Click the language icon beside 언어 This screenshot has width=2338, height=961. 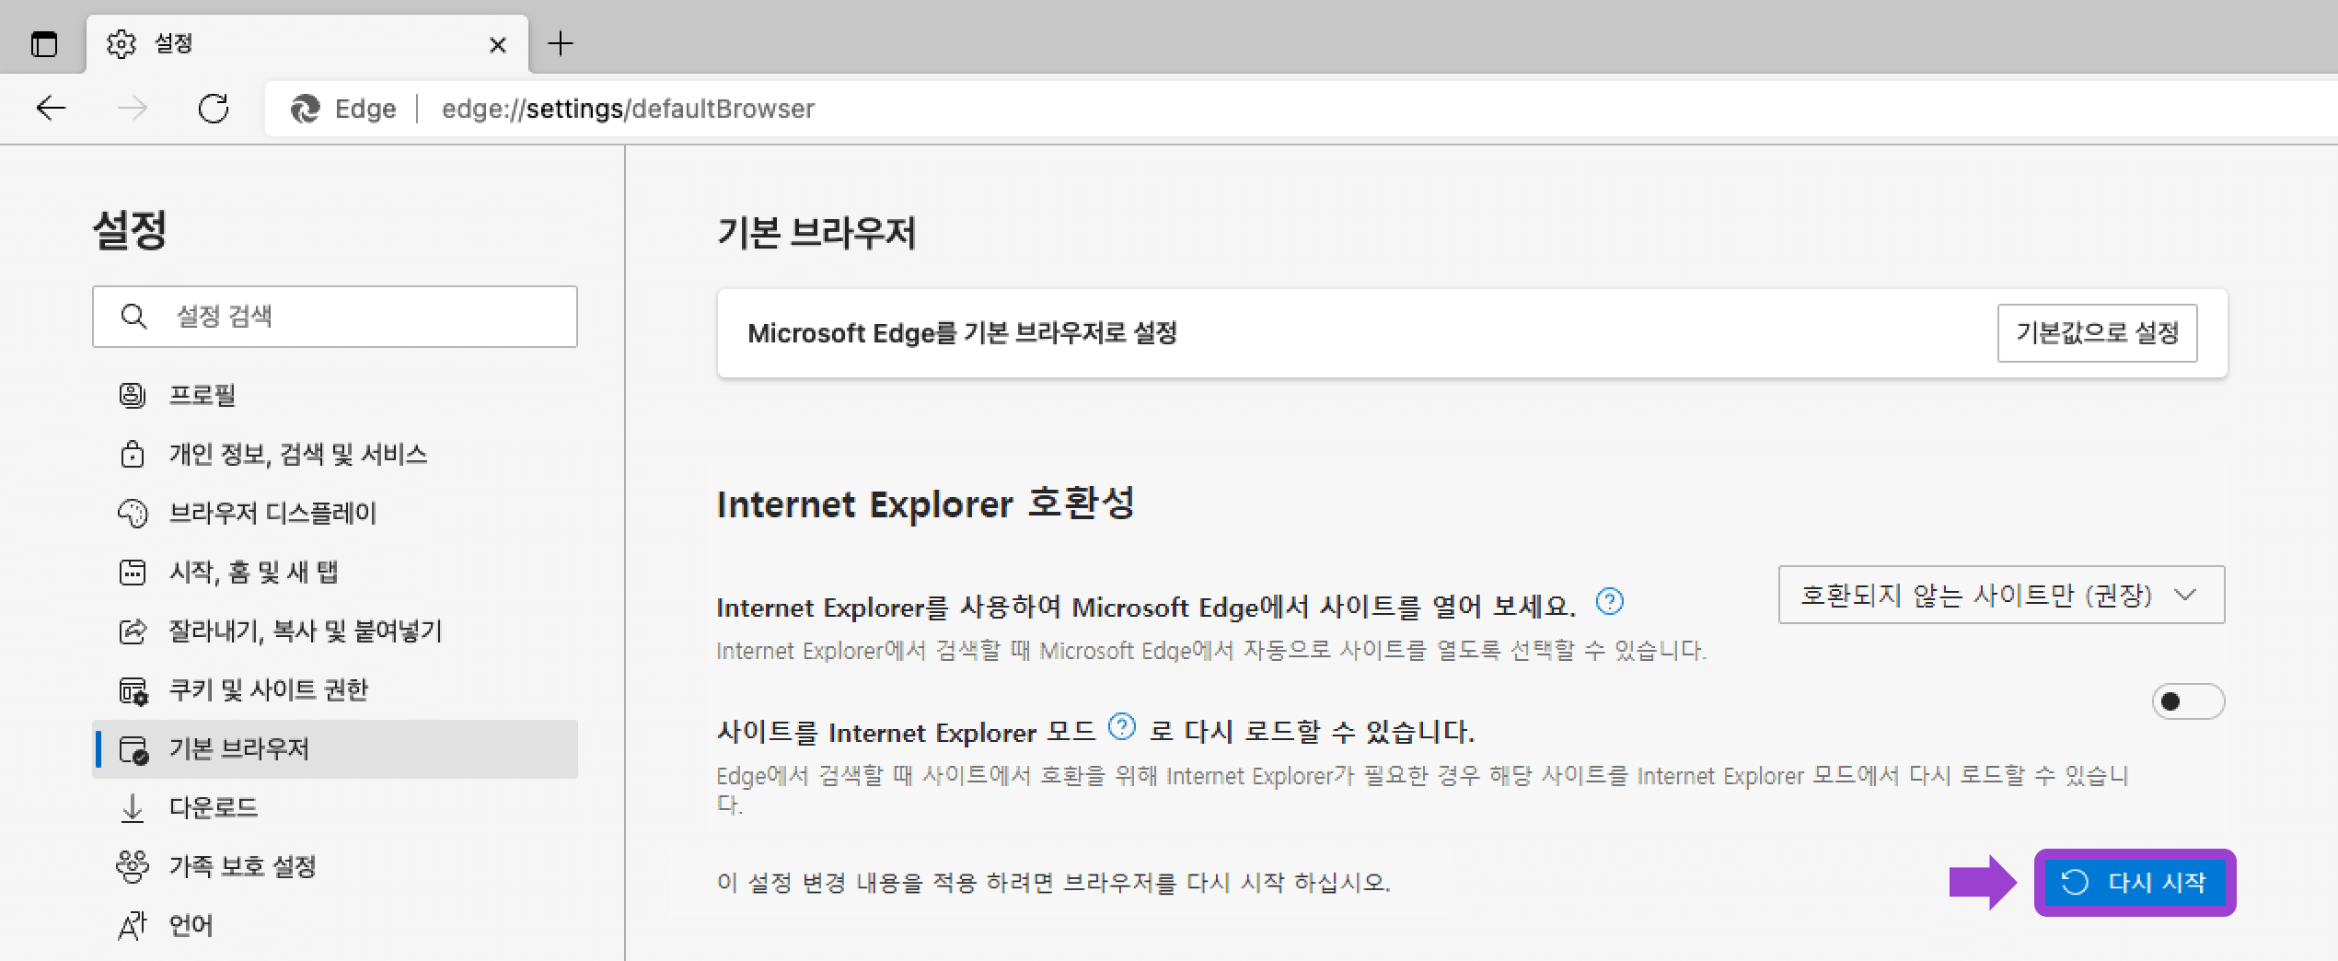click(133, 925)
